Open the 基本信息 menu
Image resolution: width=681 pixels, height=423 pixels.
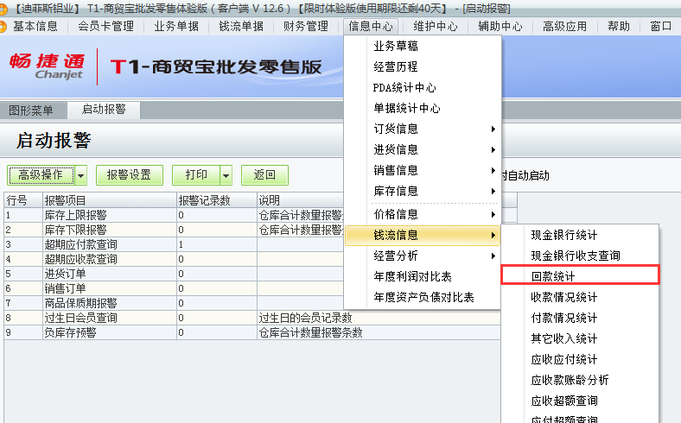(35, 27)
